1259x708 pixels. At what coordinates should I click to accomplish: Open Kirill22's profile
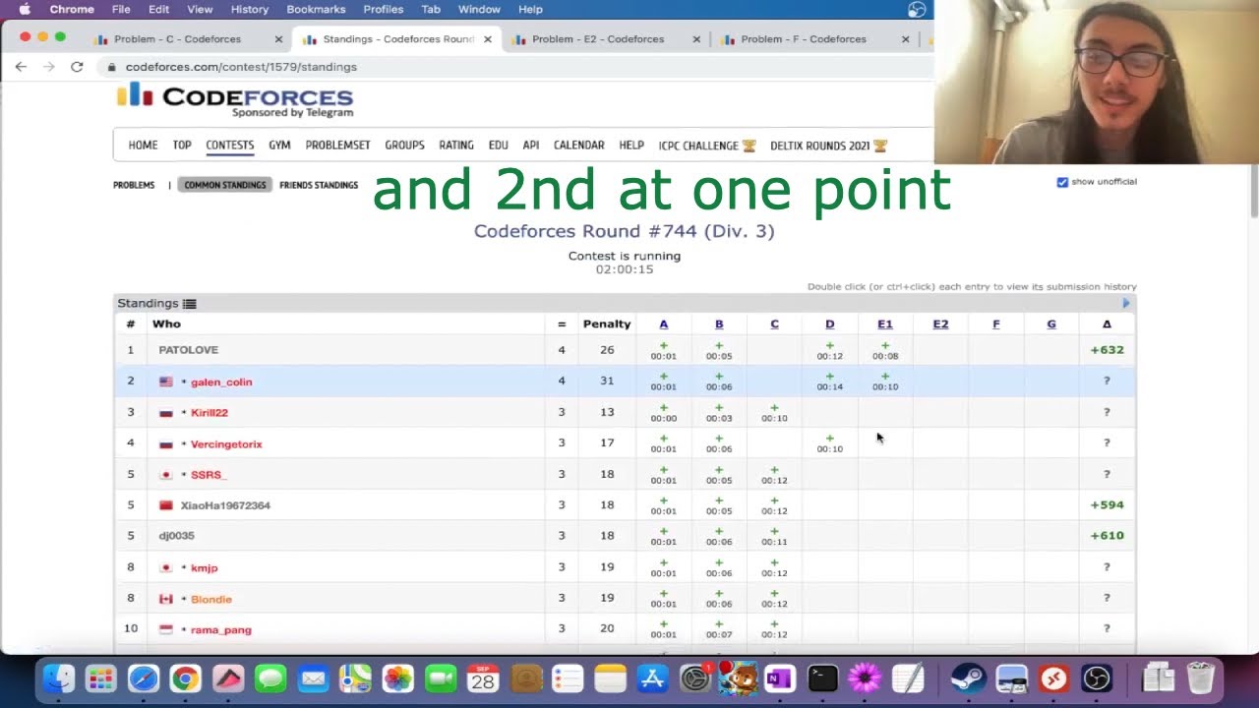(210, 413)
